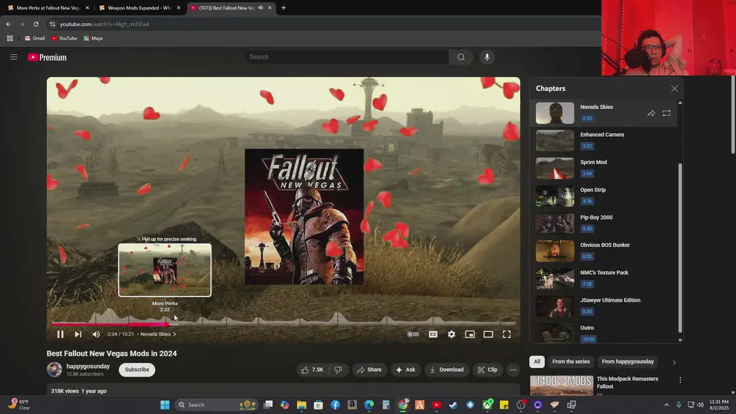This screenshot has height=414, width=736.
Task: Skip to the next video
Action: click(78, 334)
